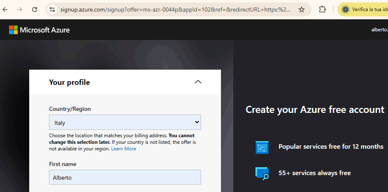The image size is (388, 192).
Task: Collapse the Your profile section chevron
Action: [198, 82]
